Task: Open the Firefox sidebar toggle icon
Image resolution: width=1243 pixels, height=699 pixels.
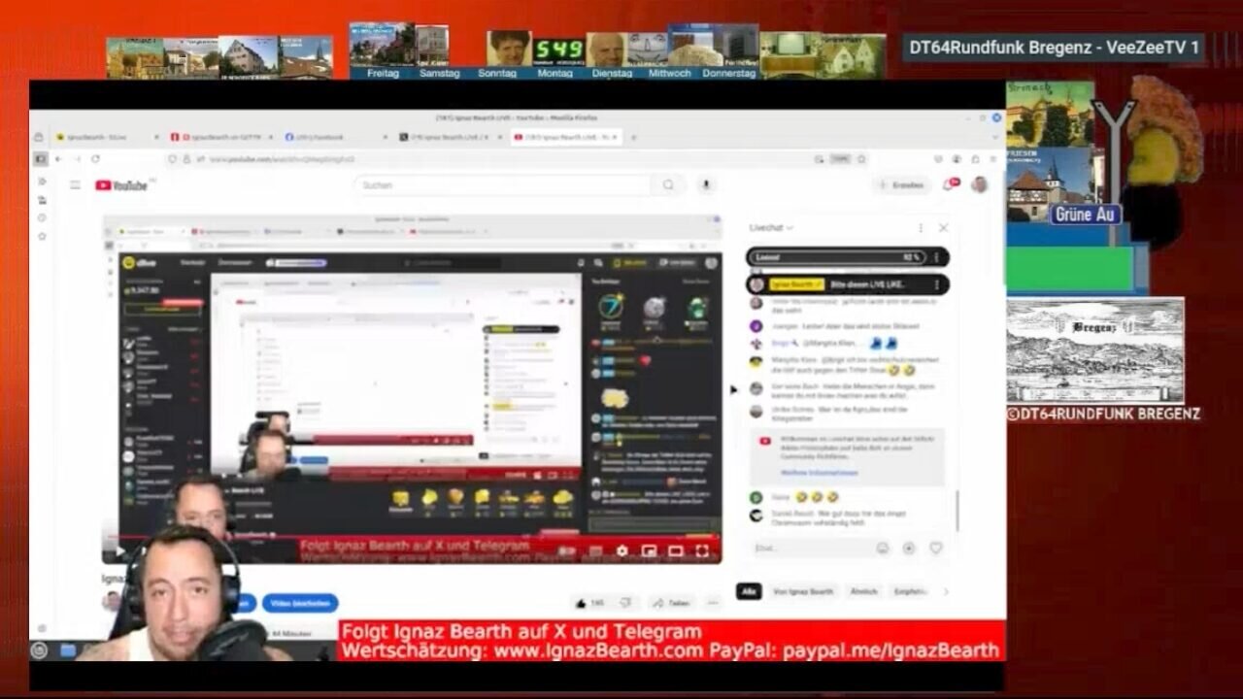Action: pyautogui.click(x=40, y=159)
